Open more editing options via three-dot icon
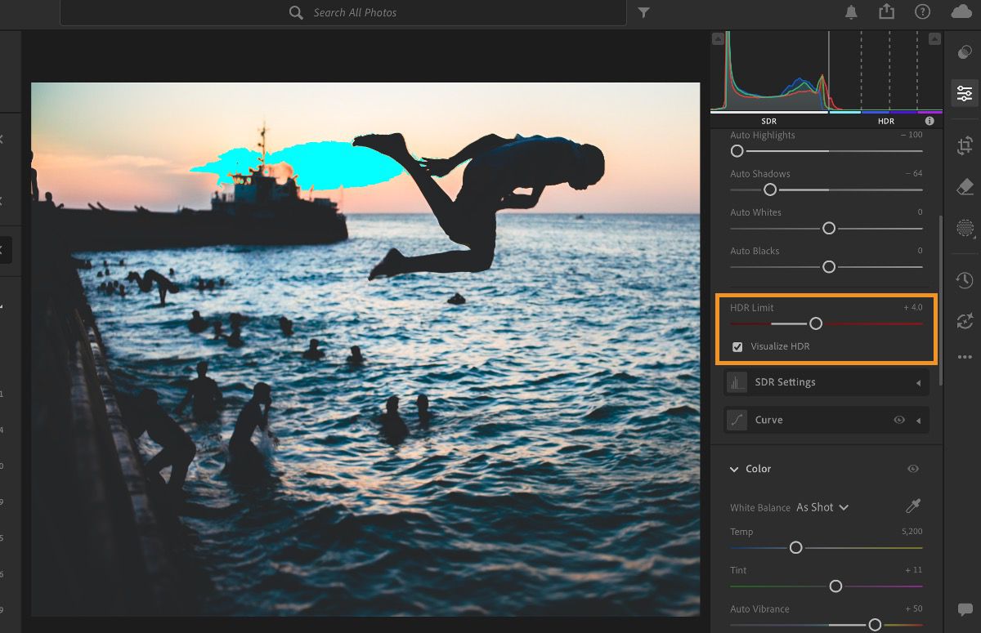 tap(965, 356)
